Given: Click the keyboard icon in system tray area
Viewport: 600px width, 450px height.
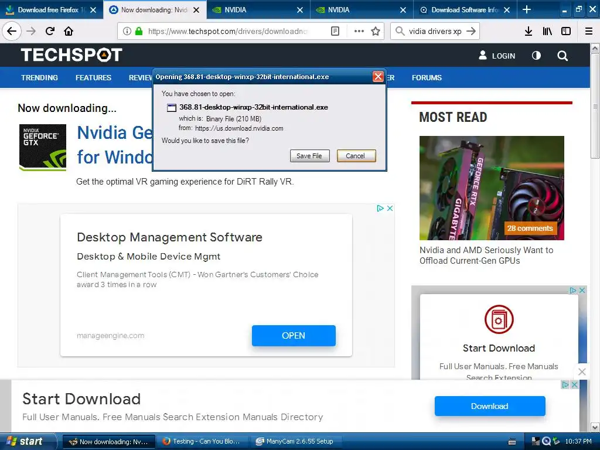Looking at the screenshot, I should tap(512, 442).
